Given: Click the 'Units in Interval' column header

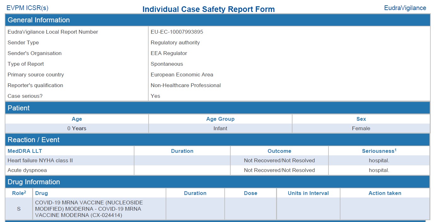Looking at the screenshot, I should (308, 193).
